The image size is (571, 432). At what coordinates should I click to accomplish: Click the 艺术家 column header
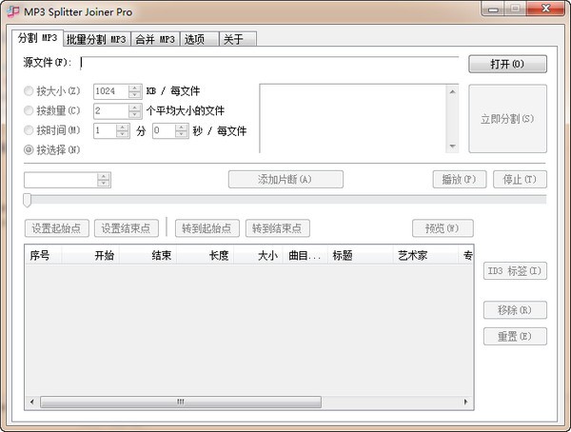tap(425, 255)
